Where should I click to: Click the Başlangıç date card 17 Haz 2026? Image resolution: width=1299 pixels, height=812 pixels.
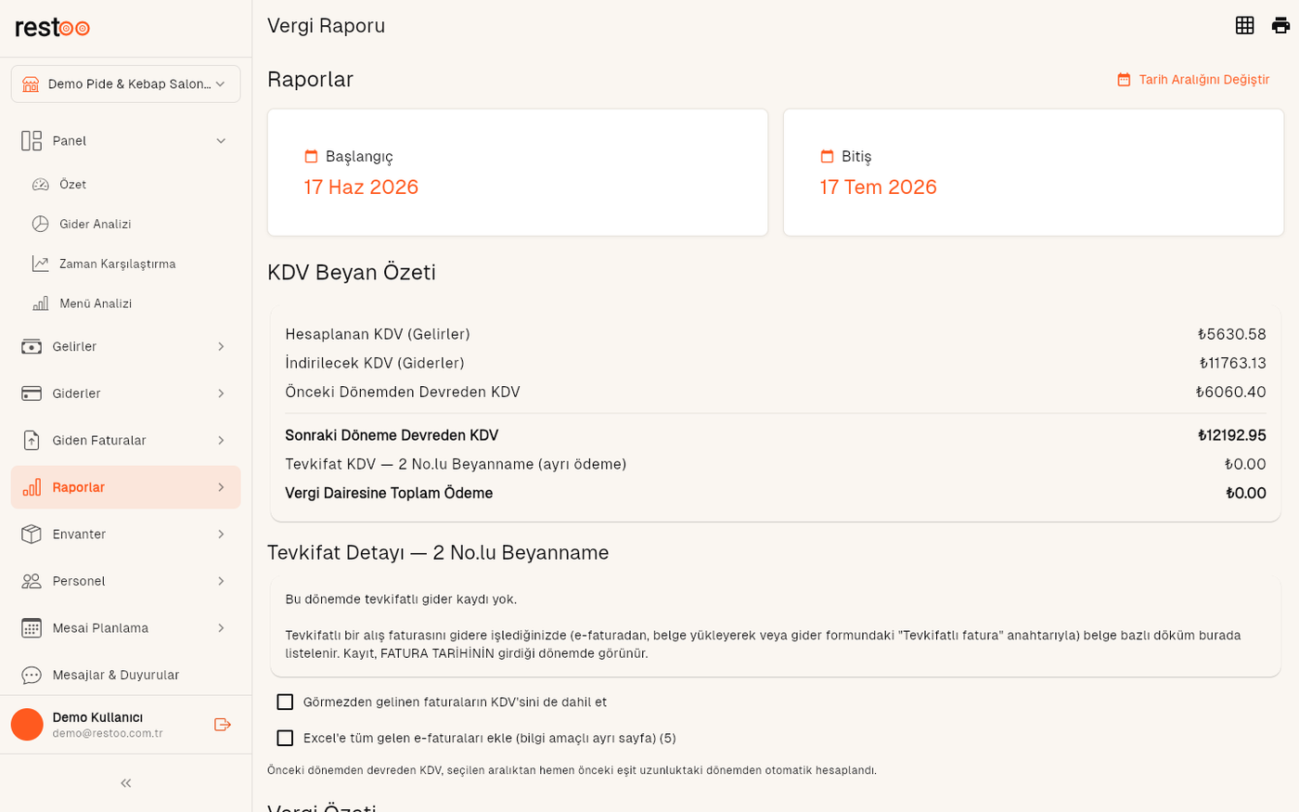(x=518, y=173)
